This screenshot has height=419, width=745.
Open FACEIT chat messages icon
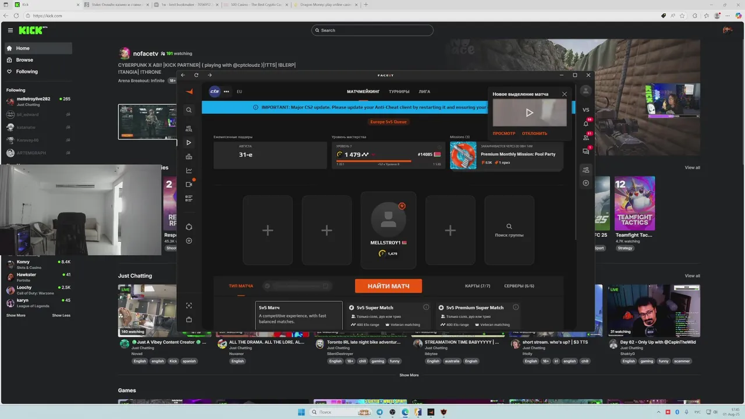click(x=586, y=151)
